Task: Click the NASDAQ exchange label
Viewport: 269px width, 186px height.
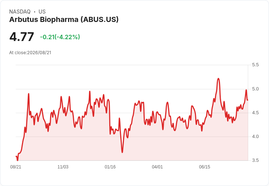Action: point(20,12)
